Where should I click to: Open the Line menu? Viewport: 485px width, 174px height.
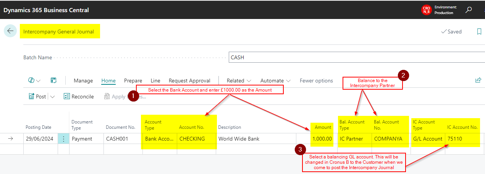click(155, 81)
